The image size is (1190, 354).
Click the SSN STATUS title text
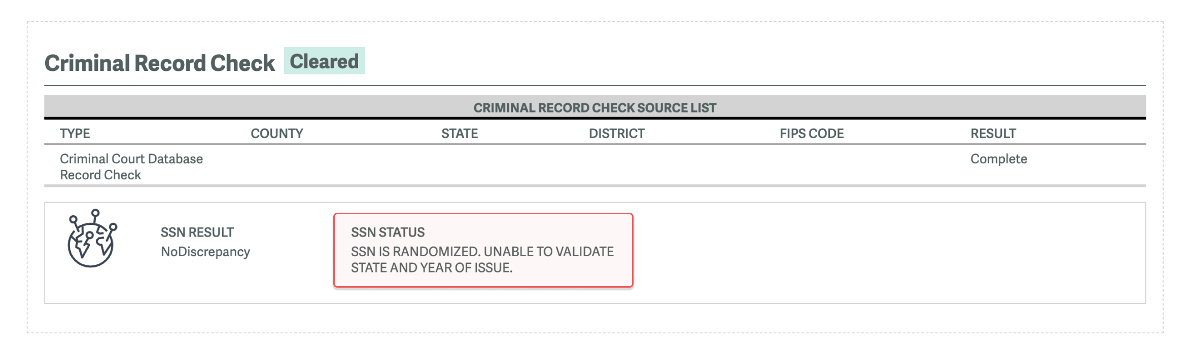click(388, 232)
